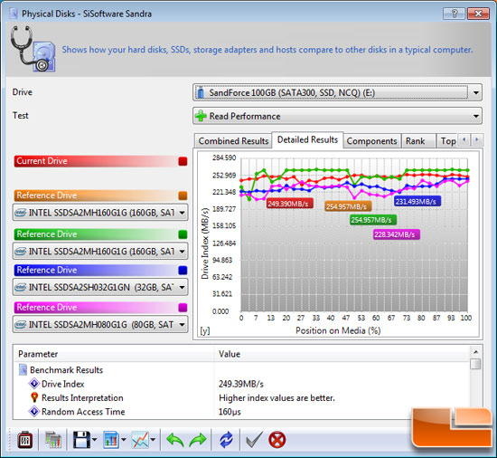The height and width of the screenshot is (458, 497).
Task: Click the blue Reference Drive color swatch
Action: pyautogui.click(x=183, y=271)
